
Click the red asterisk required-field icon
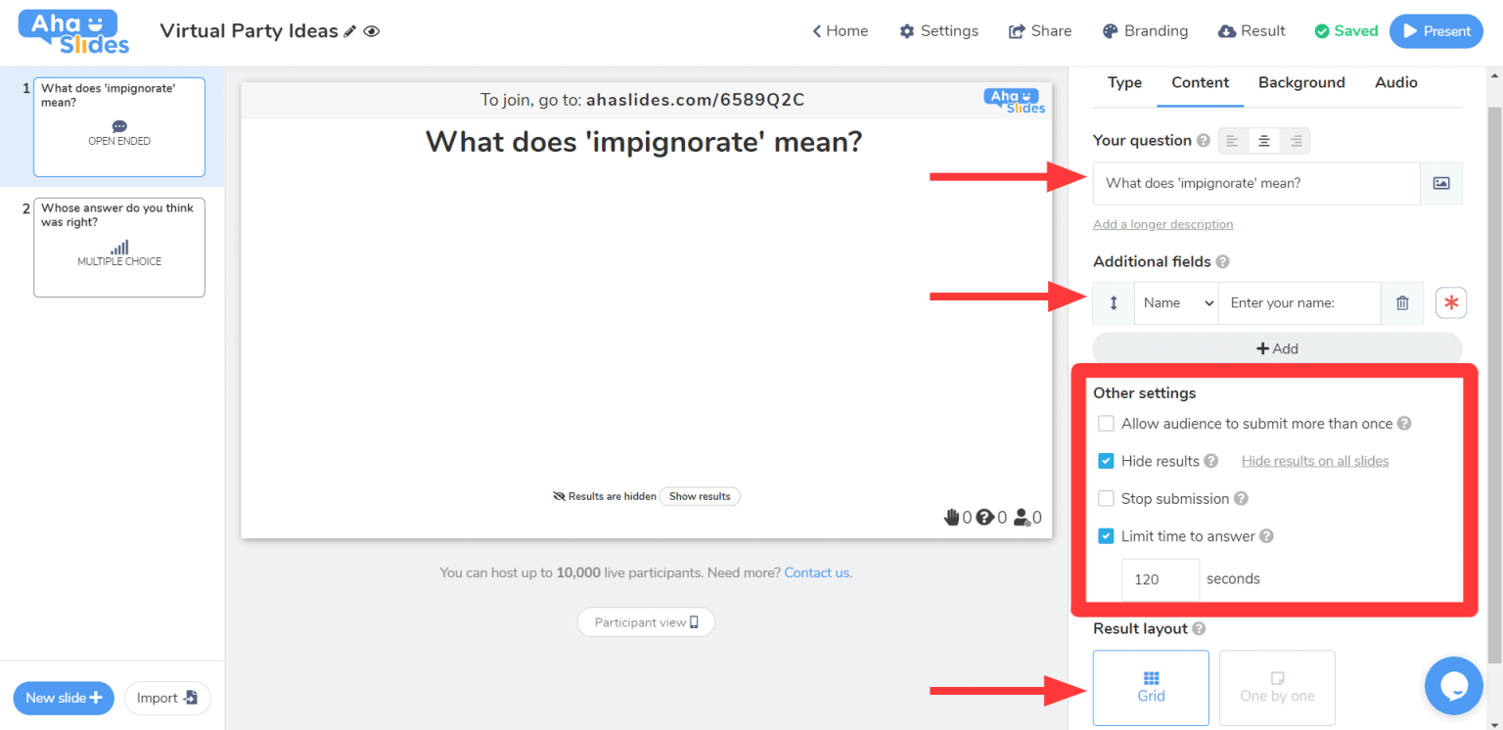(x=1450, y=303)
